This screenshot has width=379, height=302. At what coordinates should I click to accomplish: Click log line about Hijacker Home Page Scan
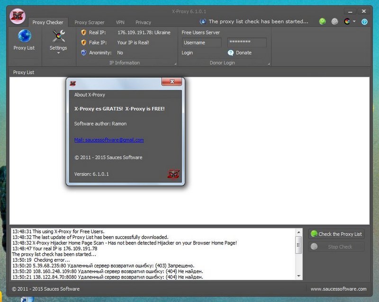point(125,243)
